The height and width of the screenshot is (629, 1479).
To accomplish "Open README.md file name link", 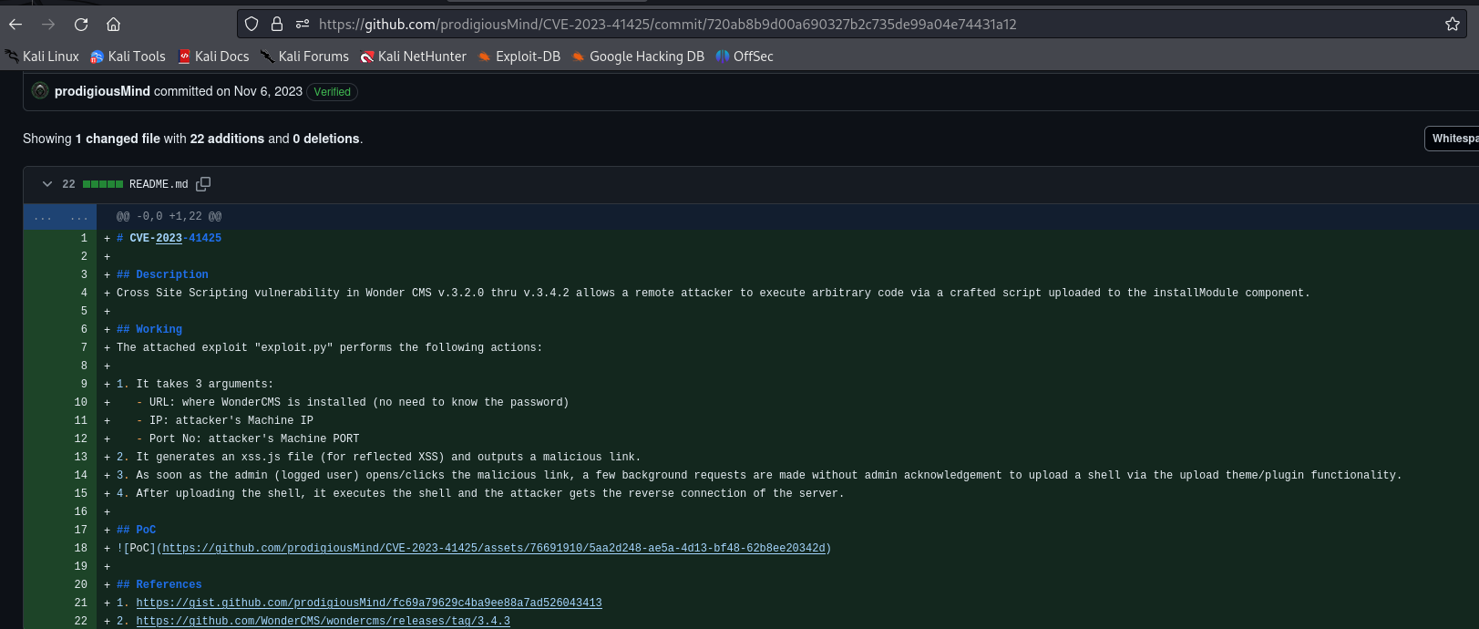I will pos(159,184).
